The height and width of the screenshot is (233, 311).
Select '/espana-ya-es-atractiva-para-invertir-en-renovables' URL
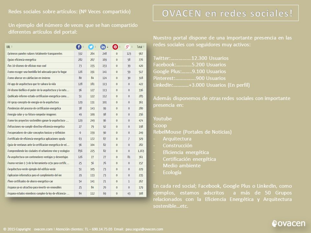[x=34, y=187]
